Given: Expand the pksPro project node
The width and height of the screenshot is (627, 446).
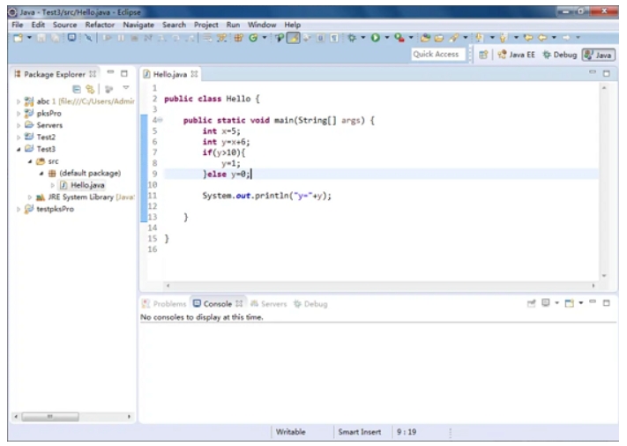Looking at the screenshot, I should coord(19,114).
